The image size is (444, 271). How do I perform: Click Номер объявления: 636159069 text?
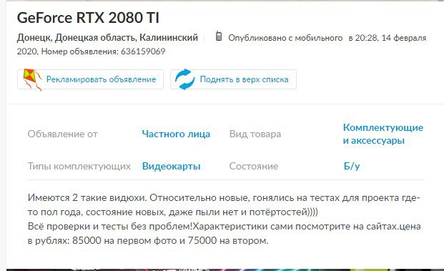(x=103, y=51)
